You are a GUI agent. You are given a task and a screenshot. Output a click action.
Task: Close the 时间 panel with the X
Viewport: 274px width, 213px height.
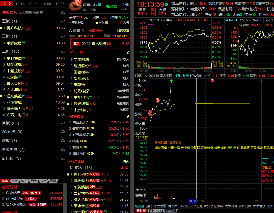pos(146,76)
